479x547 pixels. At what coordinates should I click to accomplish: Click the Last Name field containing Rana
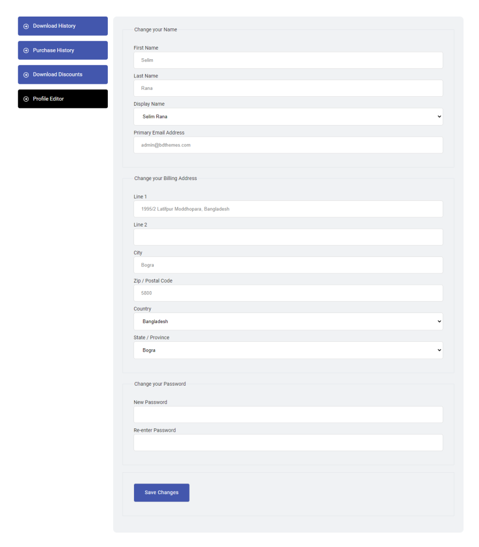[x=288, y=88]
